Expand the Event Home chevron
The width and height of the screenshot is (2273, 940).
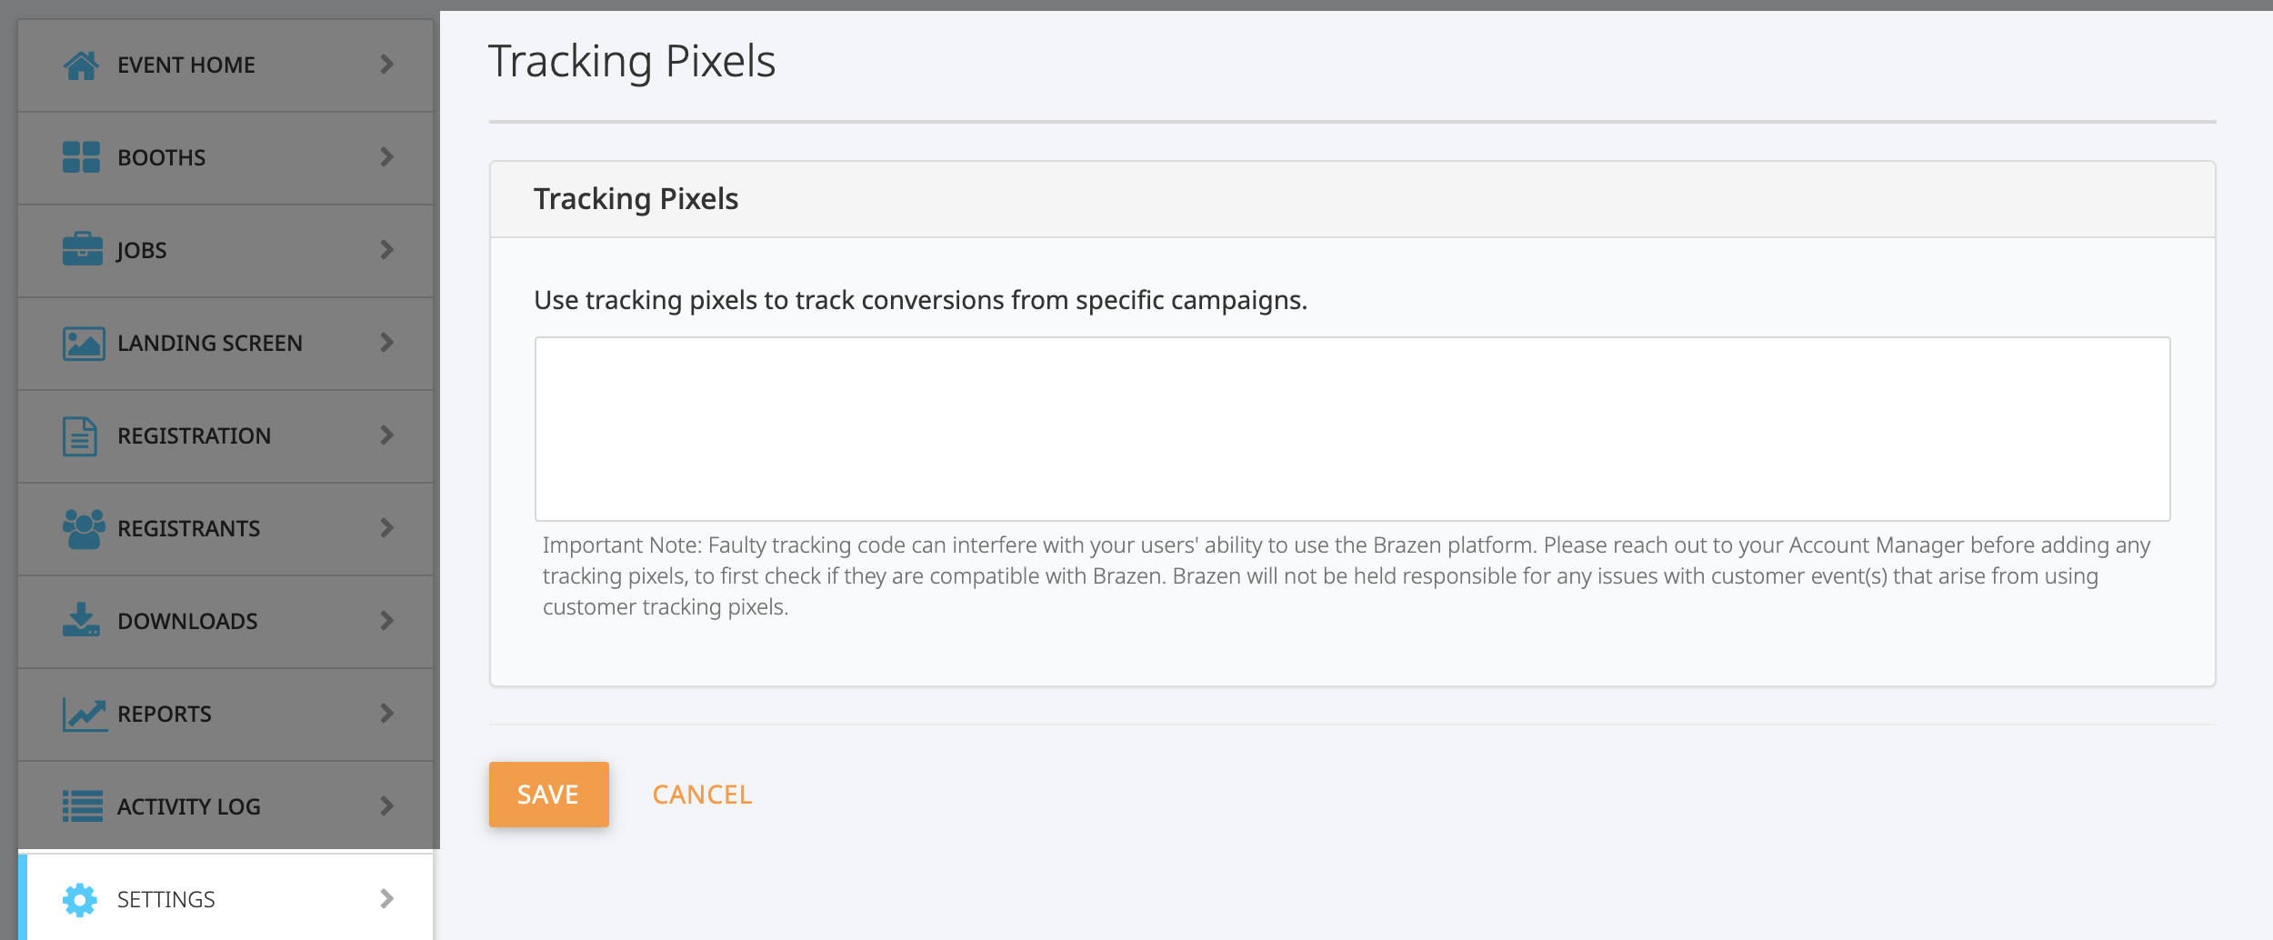(387, 65)
